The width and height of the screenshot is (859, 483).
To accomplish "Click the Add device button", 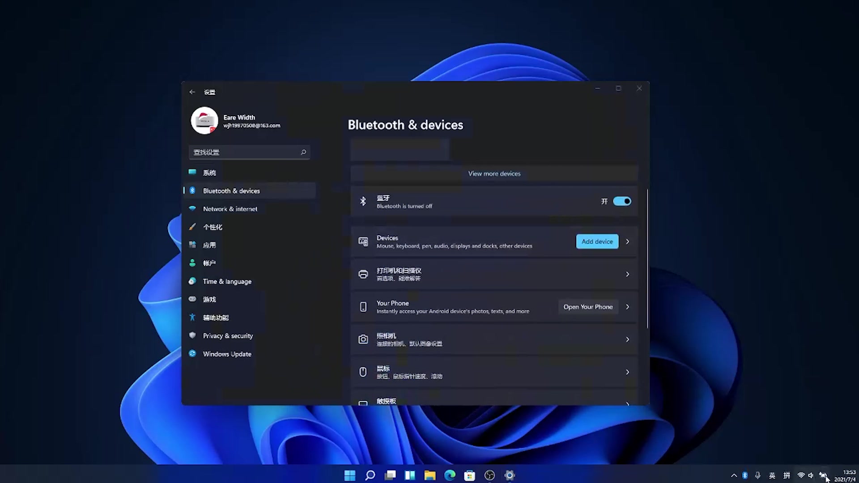I will pos(597,241).
